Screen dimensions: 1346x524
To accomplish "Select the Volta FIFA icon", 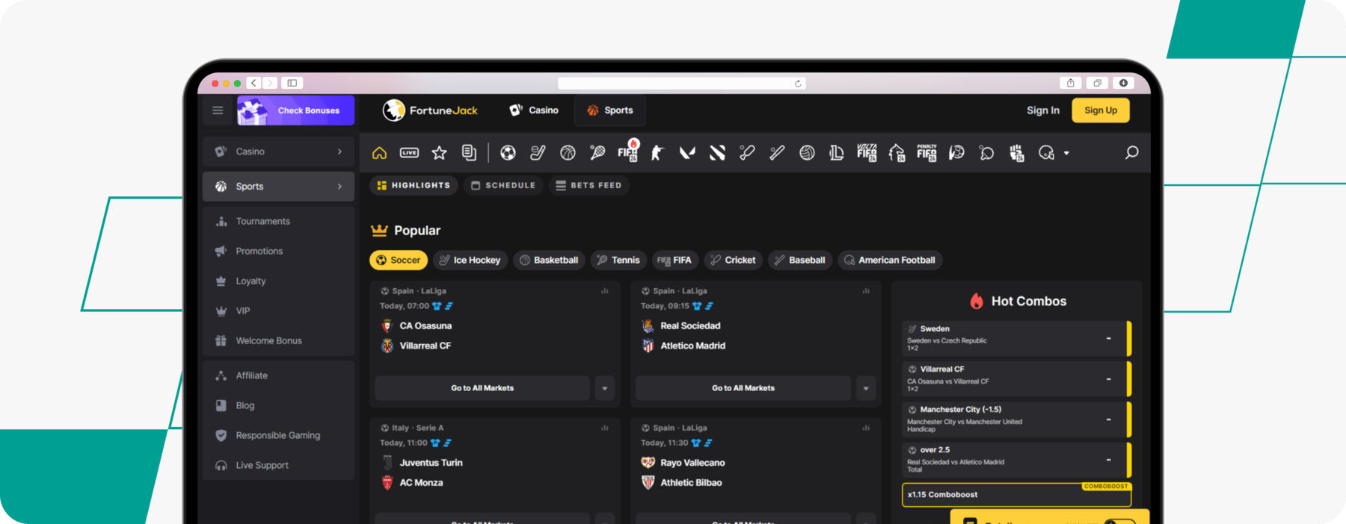I will click(x=867, y=152).
